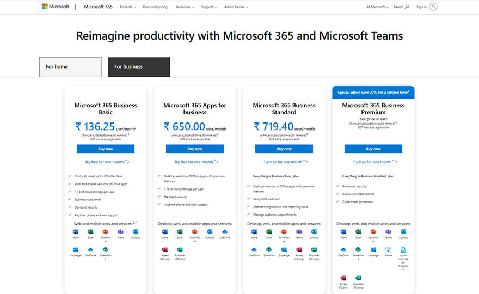Click the SharePoint icon in Business Basic card

[x=106, y=250]
